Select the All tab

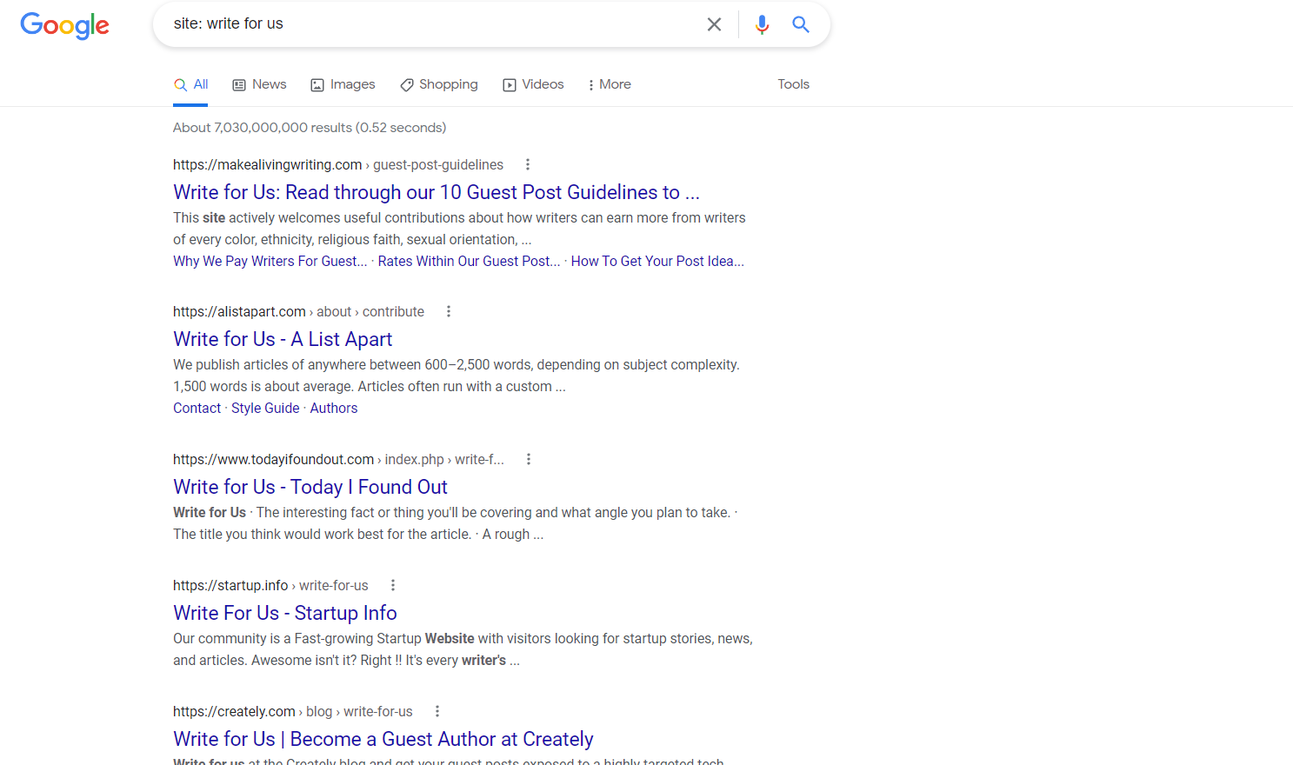pos(190,84)
